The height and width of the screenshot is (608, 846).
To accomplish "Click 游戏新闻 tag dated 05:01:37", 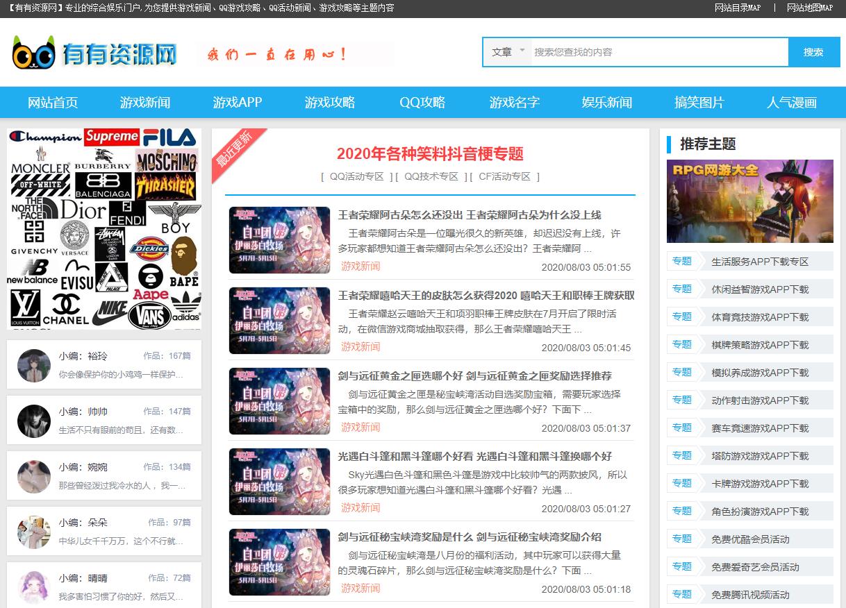I will [360, 428].
